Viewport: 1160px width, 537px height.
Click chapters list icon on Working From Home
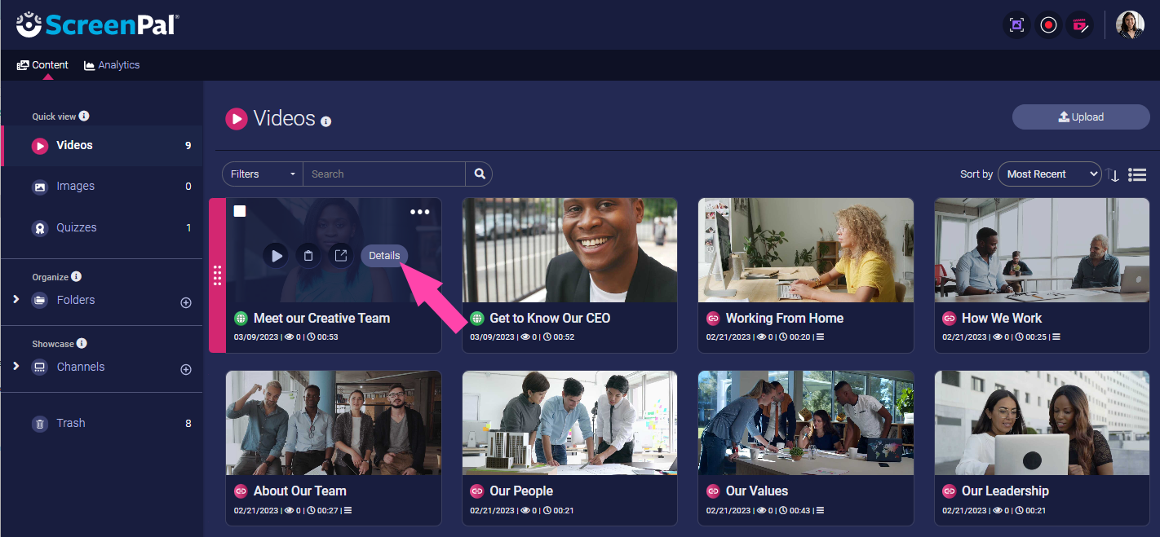(x=820, y=337)
